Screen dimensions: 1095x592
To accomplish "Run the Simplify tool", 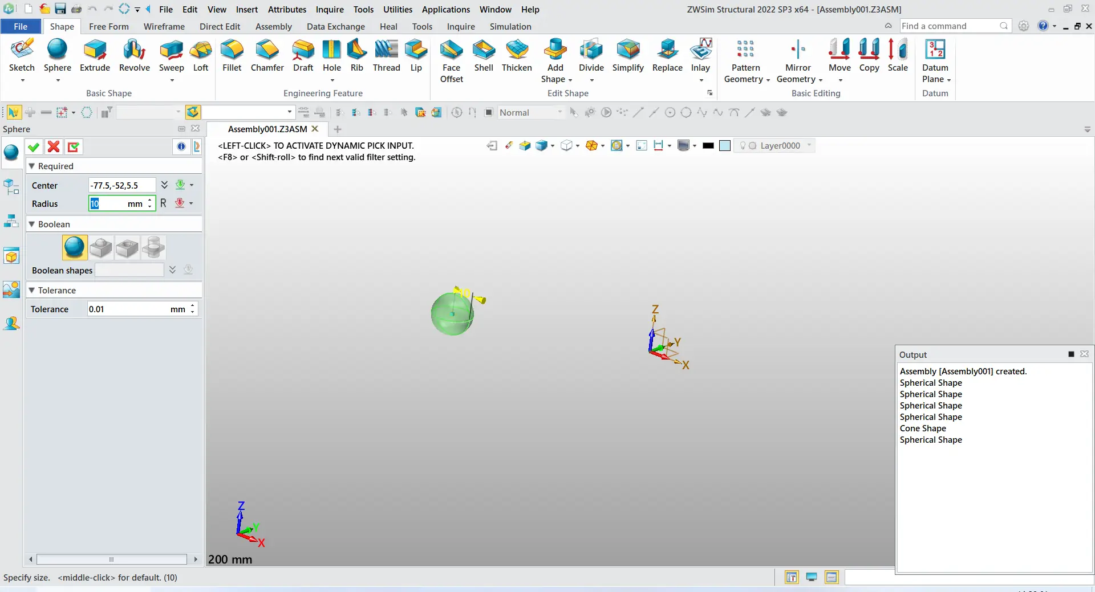I will [x=628, y=56].
